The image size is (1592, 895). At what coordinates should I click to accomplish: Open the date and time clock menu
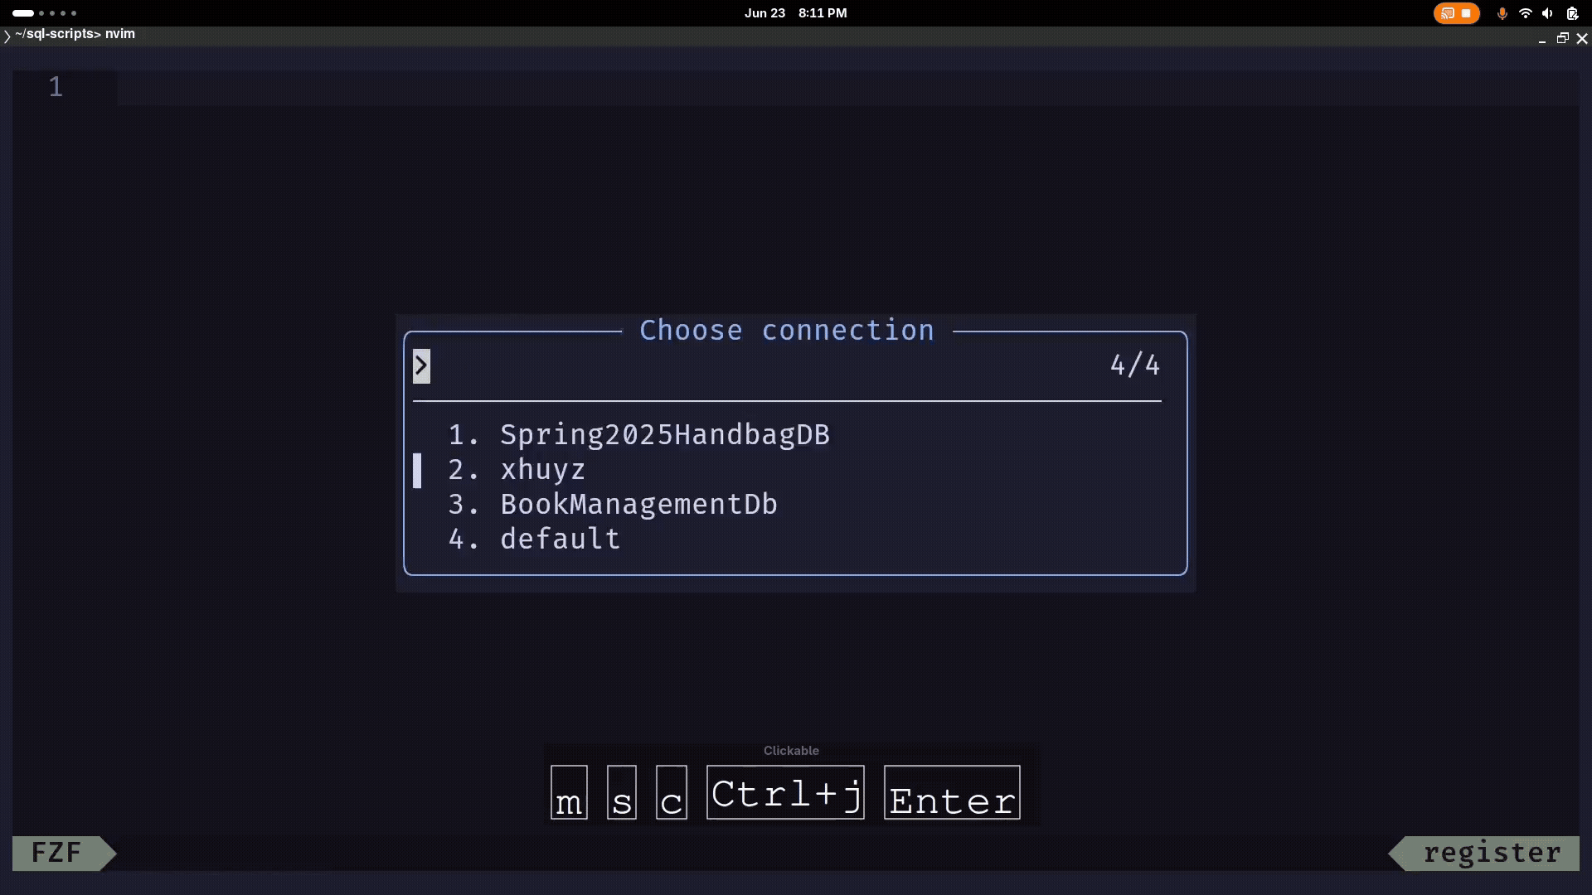795,13
